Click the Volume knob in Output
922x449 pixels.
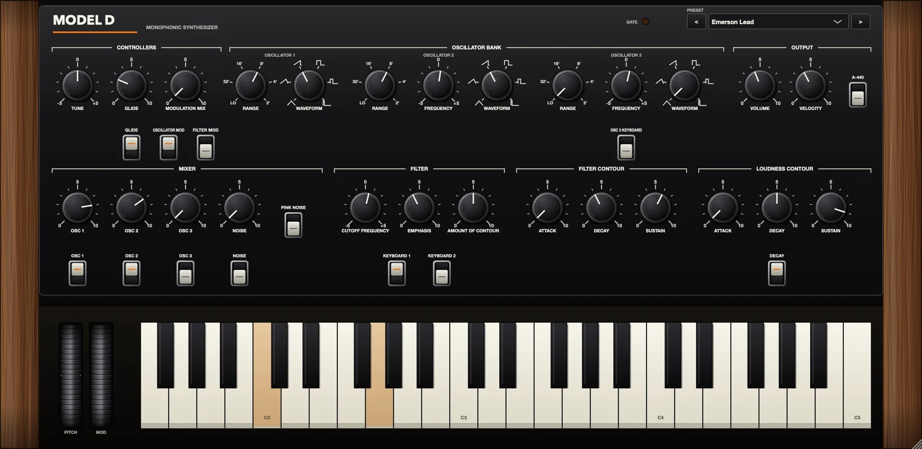click(x=760, y=85)
